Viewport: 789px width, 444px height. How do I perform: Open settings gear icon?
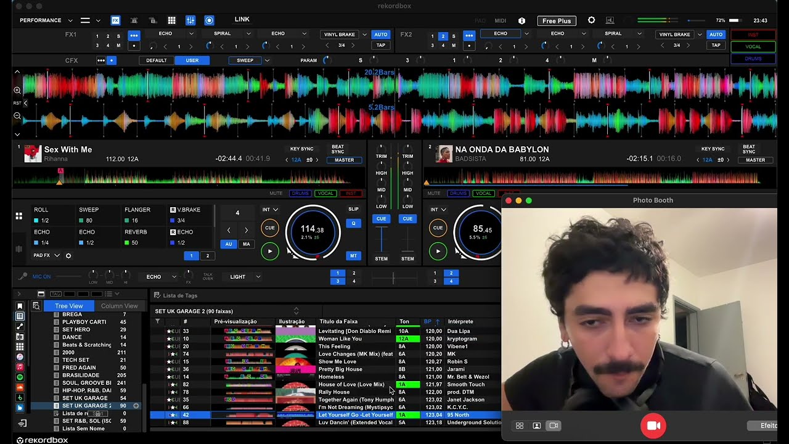592,20
